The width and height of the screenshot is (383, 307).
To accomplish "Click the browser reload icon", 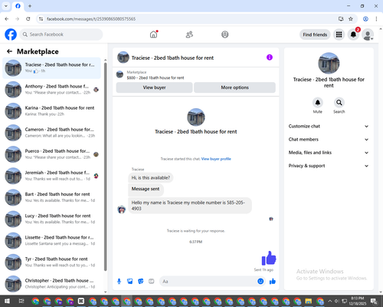I will pos(28,19).
